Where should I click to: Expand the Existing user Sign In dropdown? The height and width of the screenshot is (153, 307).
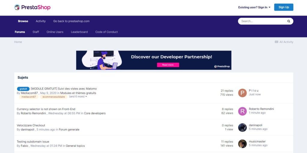254,7
